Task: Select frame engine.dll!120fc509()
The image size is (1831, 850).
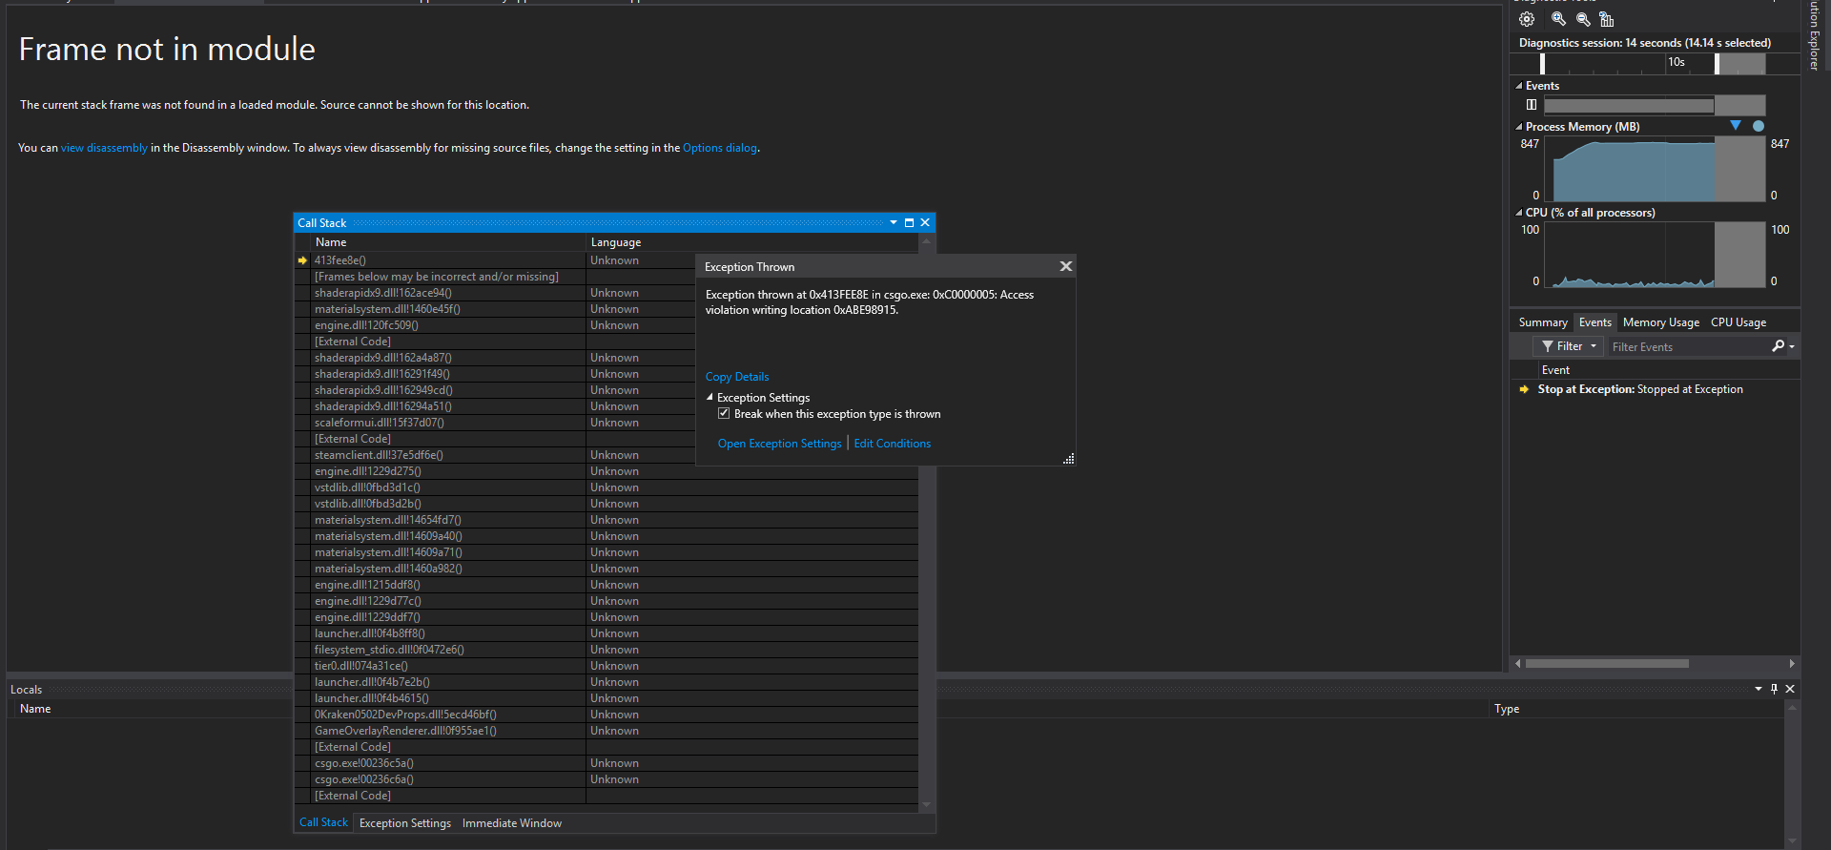Action: [366, 325]
